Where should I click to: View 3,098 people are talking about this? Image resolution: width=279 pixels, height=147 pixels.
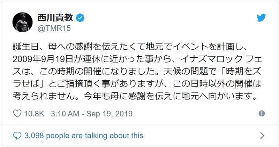click(84, 135)
